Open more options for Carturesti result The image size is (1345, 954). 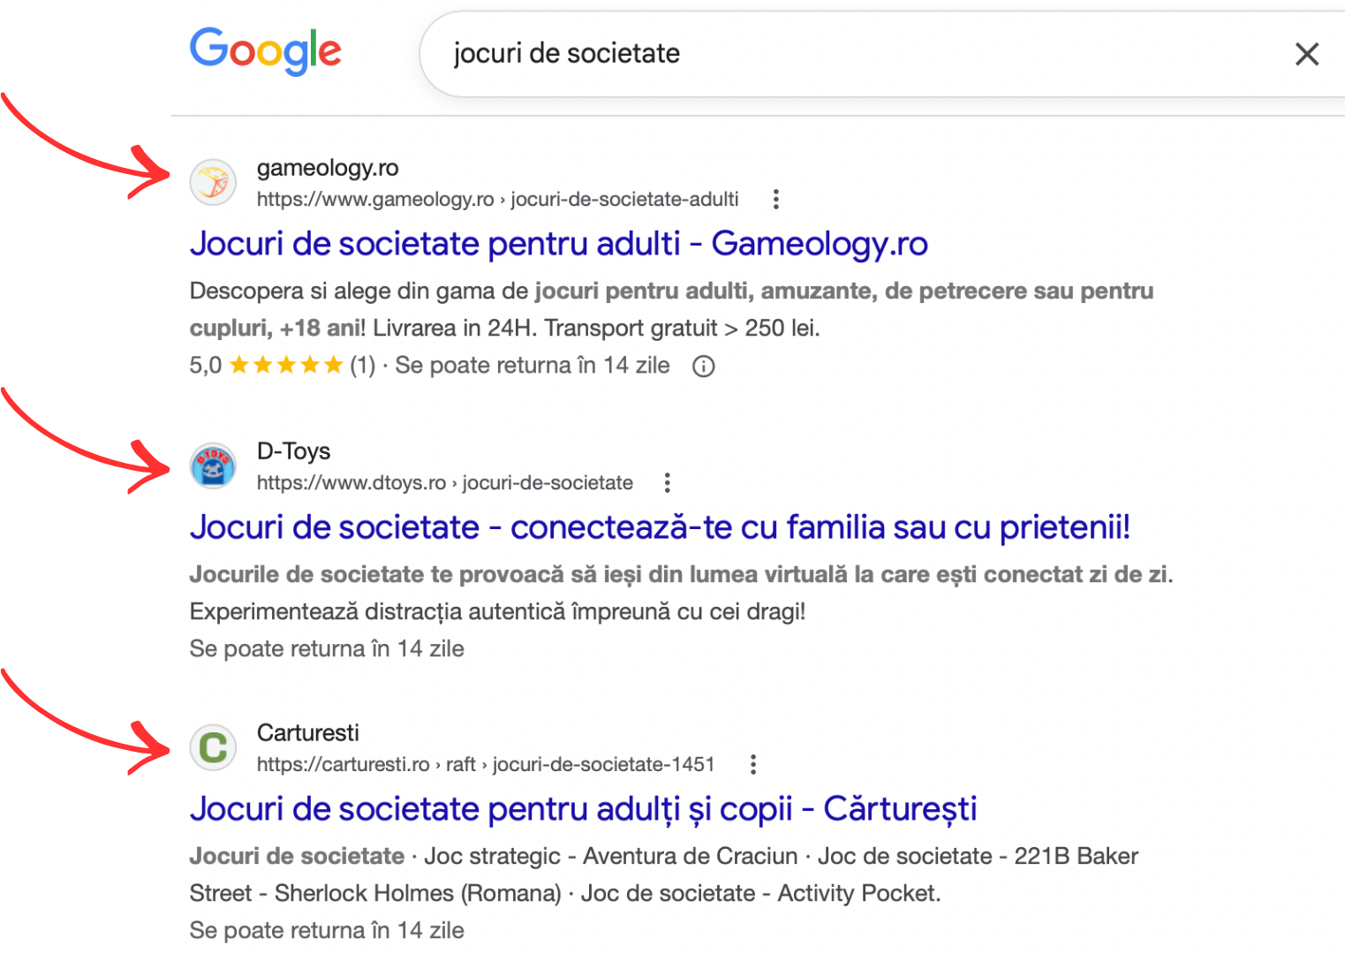click(752, 765)
